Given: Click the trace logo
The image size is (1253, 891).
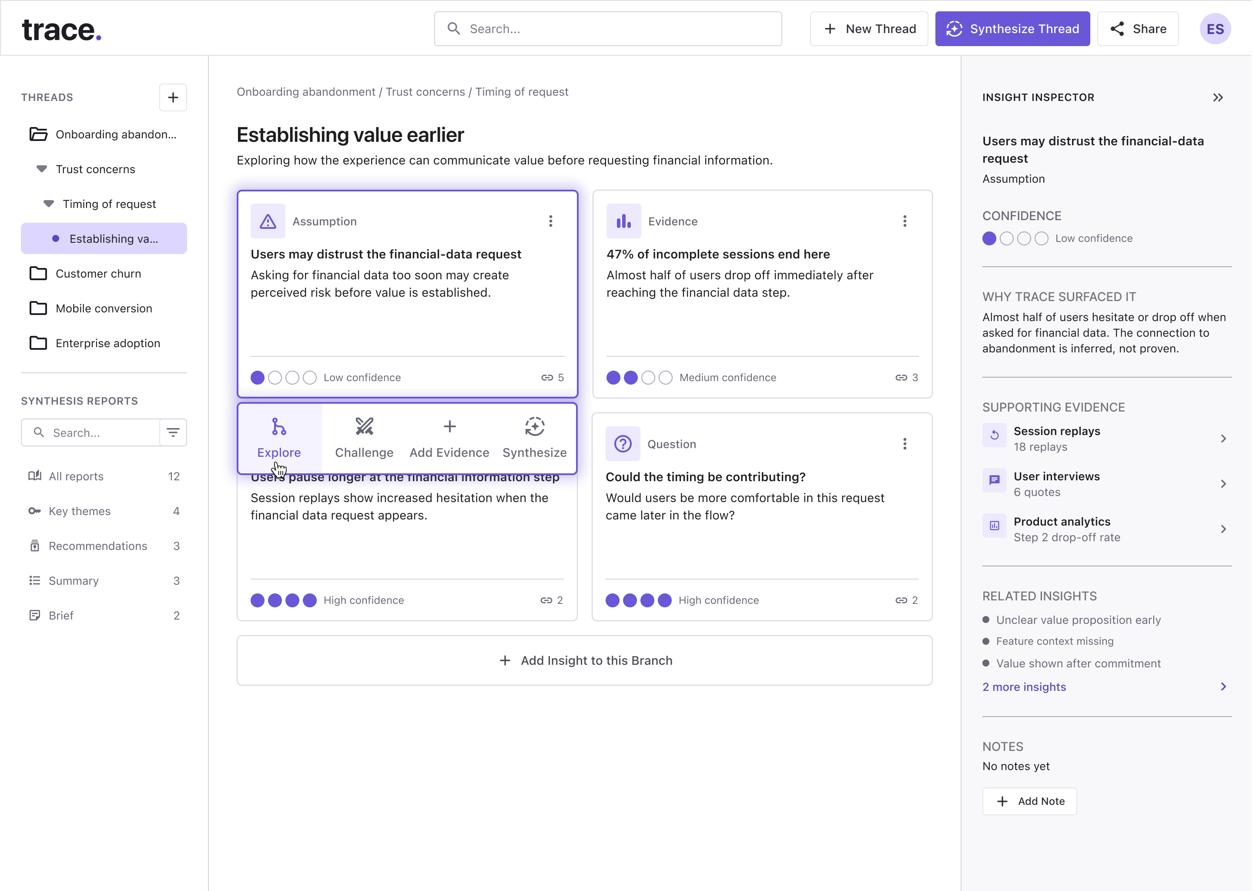Looking at the screenshot, I should (61, 30).
